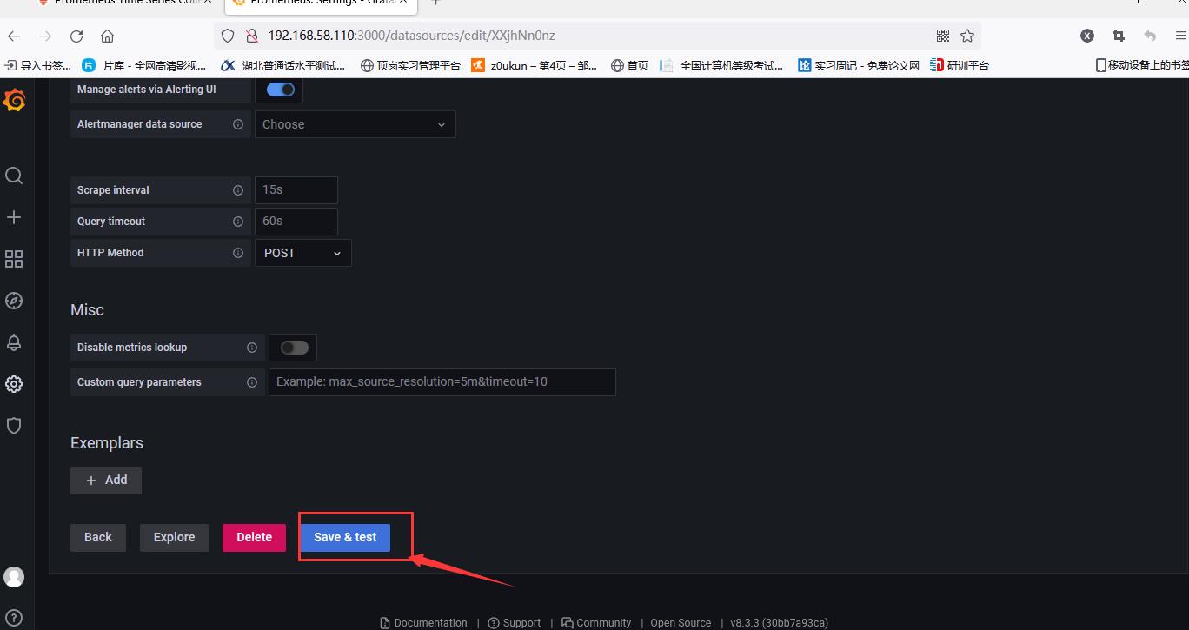Click the Delete button
This screenshot has width=1189, height=630.
[254, 537]
